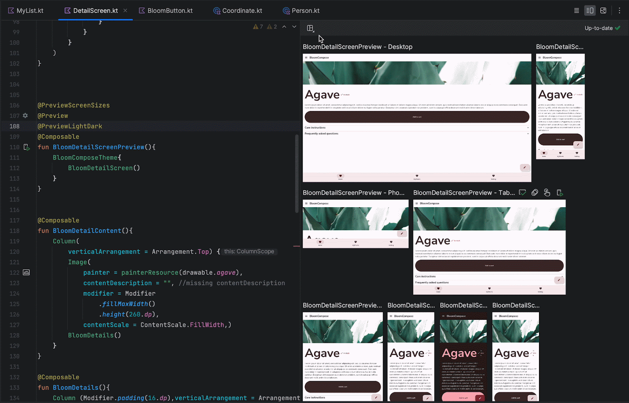Run BloomDetailScreenPreview from the gutter run icon
The width and height of the screenshot is (629, 403).
point(26,147)
